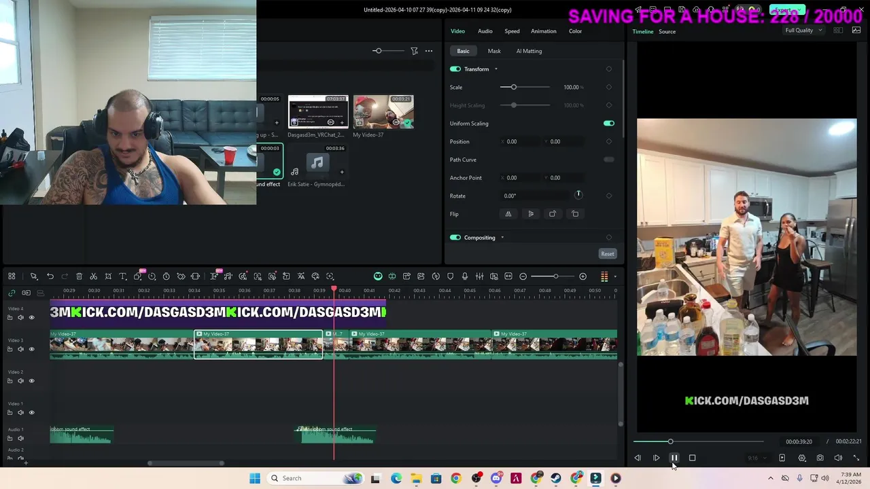Undo the last edit in timeline toolbar
The width and height of the screenshot is (870, 489).
pyautogui.click(x=50, y=276)
